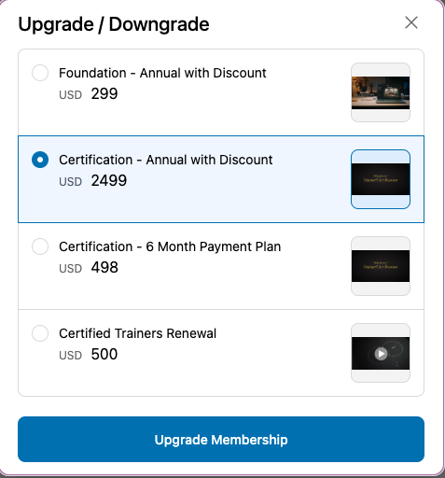This screenshot has height=478, width=445.
Task: Click the USD 500 price
Action: pyautogui.click(x=89, y=354)
